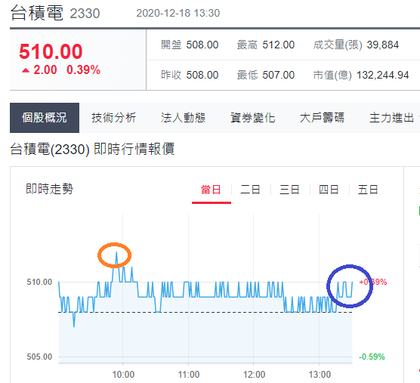Click the current price 510.00
Image resolution: width=420 pixels, height=383 pixels.
click(x=51, y=51)
